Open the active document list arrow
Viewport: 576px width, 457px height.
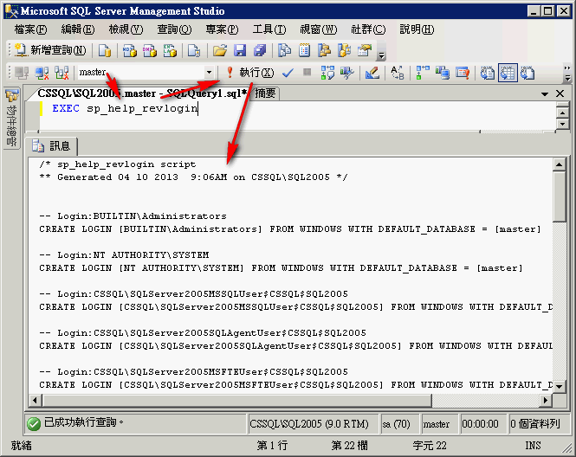pos(545,93)
